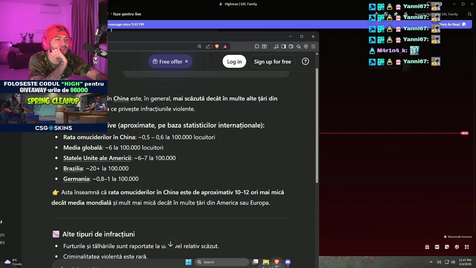Click the Leo AI sparkle icon

coord(298,47)
